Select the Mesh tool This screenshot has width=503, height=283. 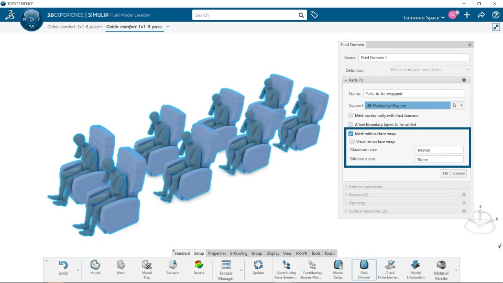(121, 268)
